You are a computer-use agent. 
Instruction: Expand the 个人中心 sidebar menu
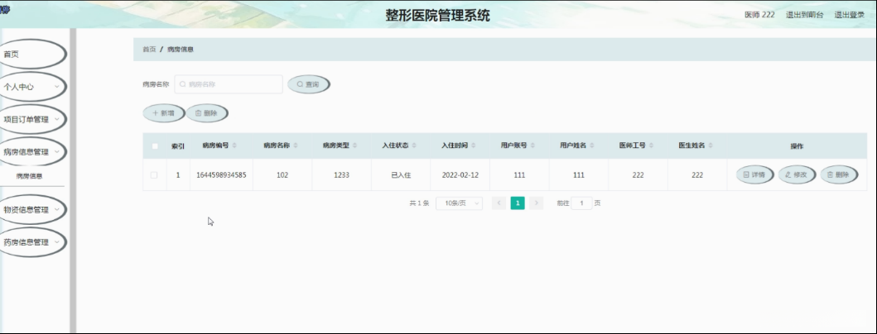(31, 87)
